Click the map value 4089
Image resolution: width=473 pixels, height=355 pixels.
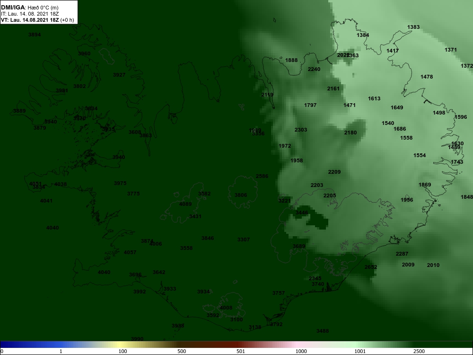tap(185, 204)
